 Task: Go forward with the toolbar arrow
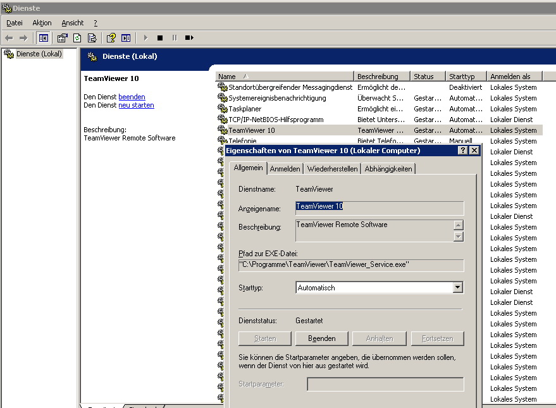tap(23, 38)
